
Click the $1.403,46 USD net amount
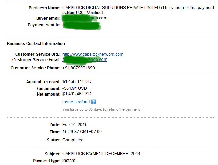77,94
